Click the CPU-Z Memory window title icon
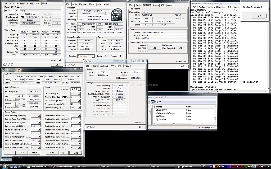Viewport: 271px width, 169px height. tap(85, 61)
